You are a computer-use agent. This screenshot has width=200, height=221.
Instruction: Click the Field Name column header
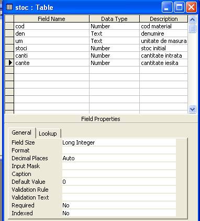pos(51,19)
